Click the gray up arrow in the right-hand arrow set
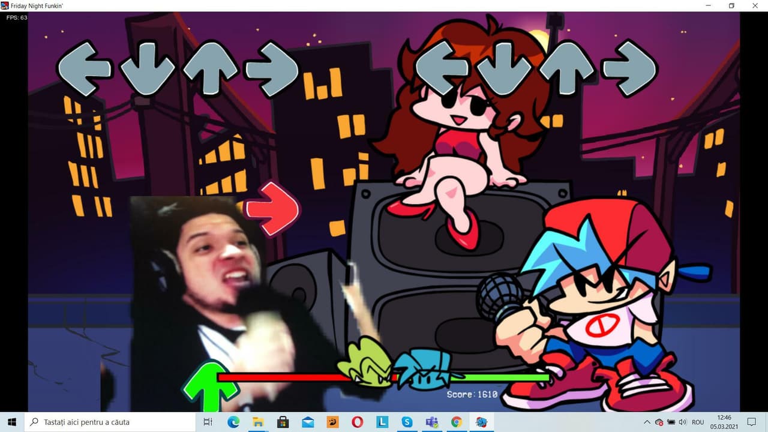Screen dimensions: 768x432 pos(567,68)
